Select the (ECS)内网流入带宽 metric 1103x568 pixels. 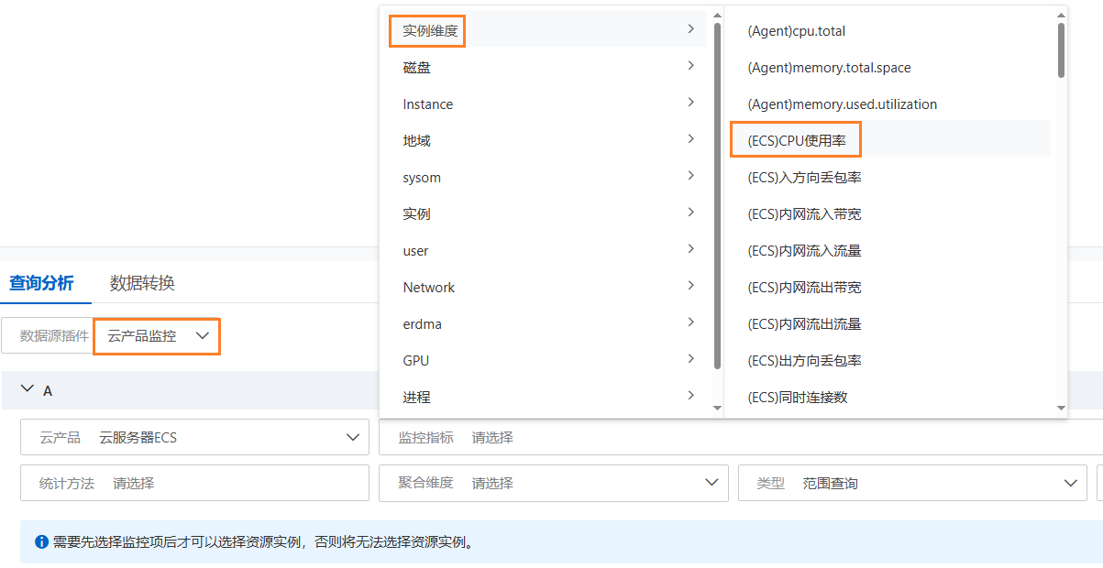point(889,214)
